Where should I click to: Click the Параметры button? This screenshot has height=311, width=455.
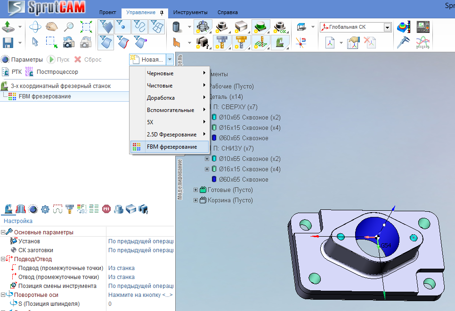(x=22, y=59)
